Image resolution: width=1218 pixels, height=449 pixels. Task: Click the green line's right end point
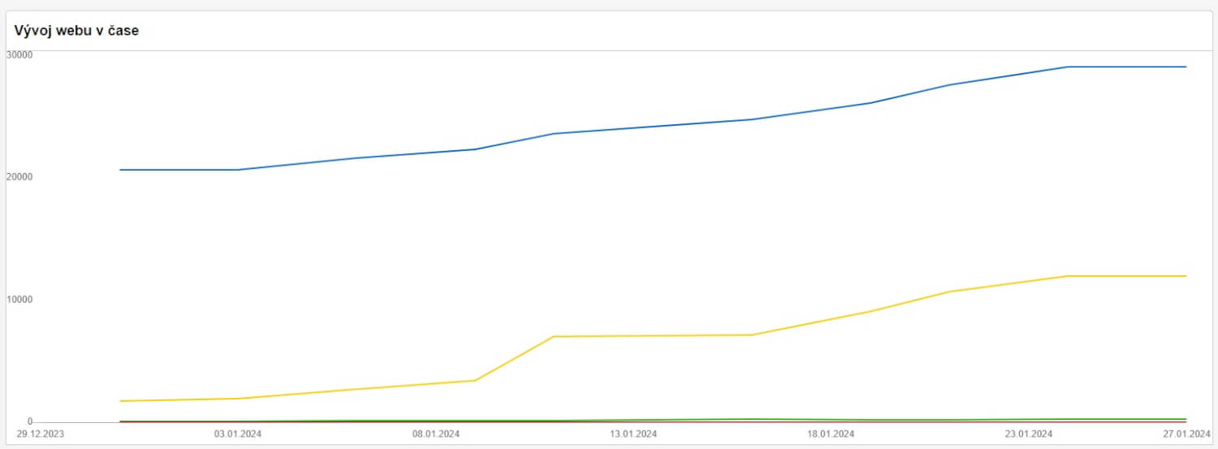coord(1186,419)
